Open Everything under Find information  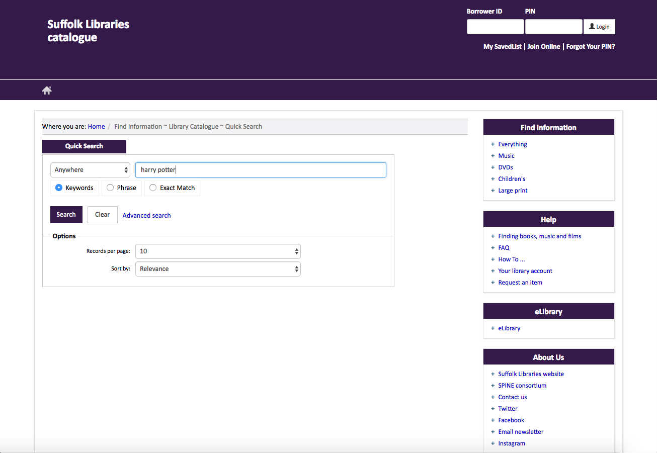pyautogui.click(x=513, y=144)
